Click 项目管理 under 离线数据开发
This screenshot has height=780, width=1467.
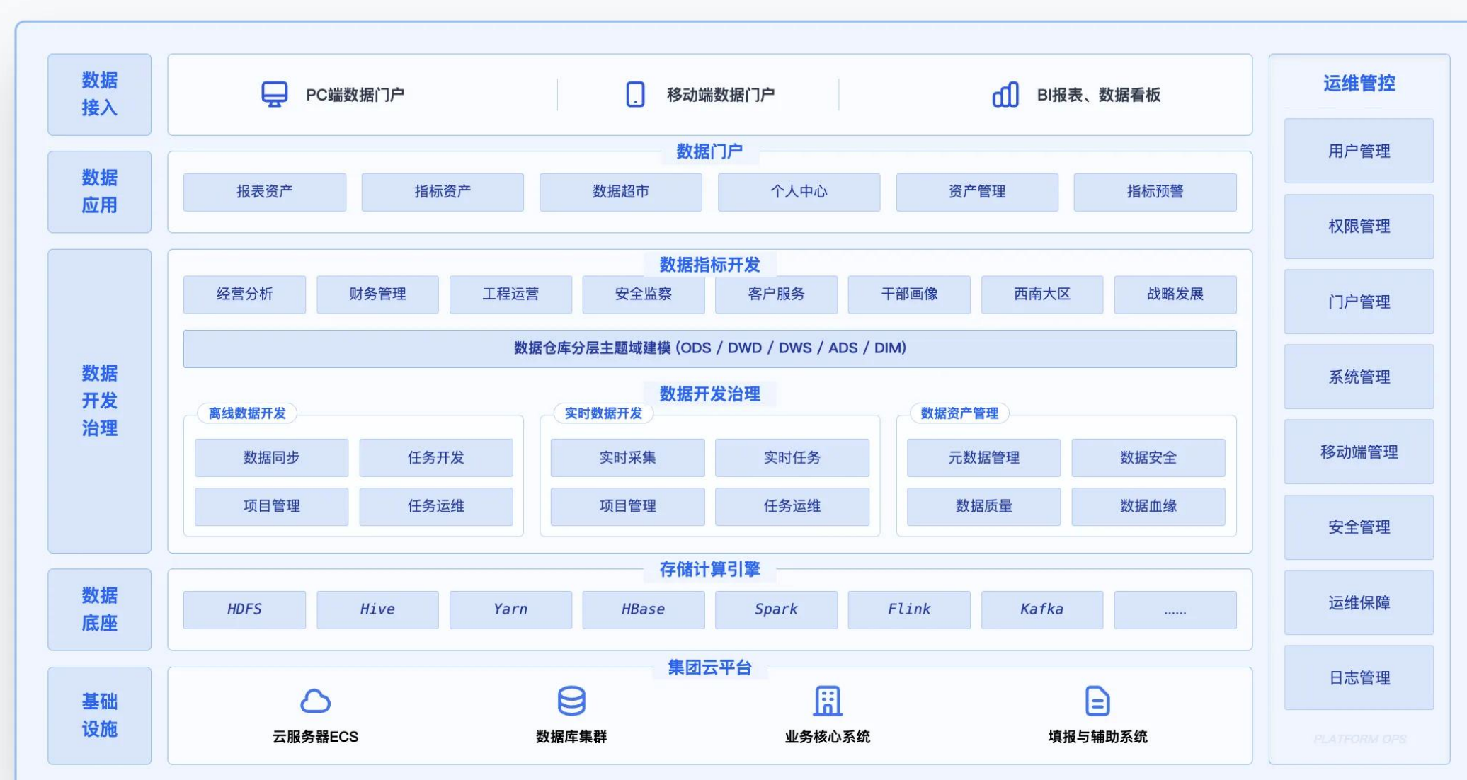pos(271,506)
